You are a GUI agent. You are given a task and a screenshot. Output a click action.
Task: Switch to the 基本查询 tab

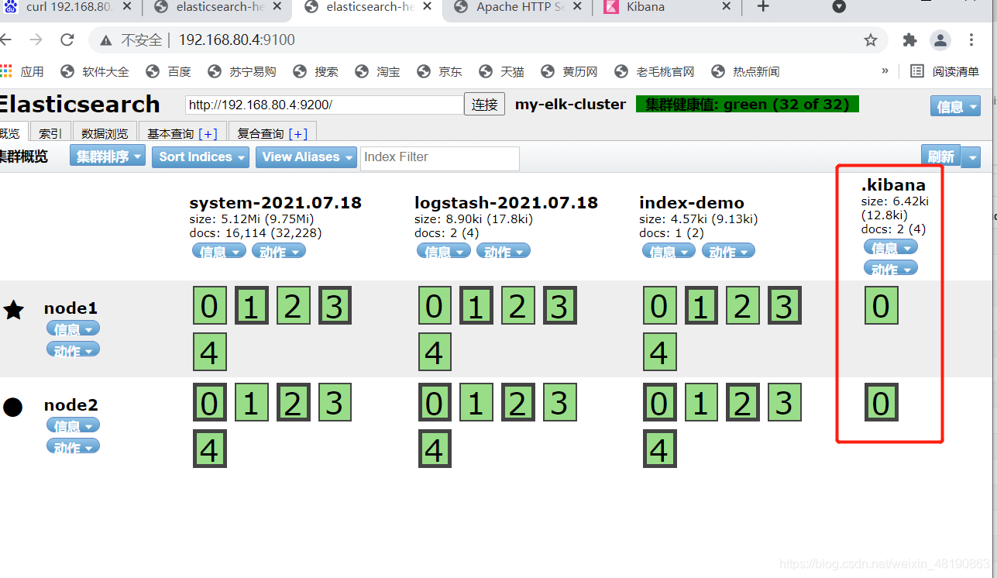[183, 133]
